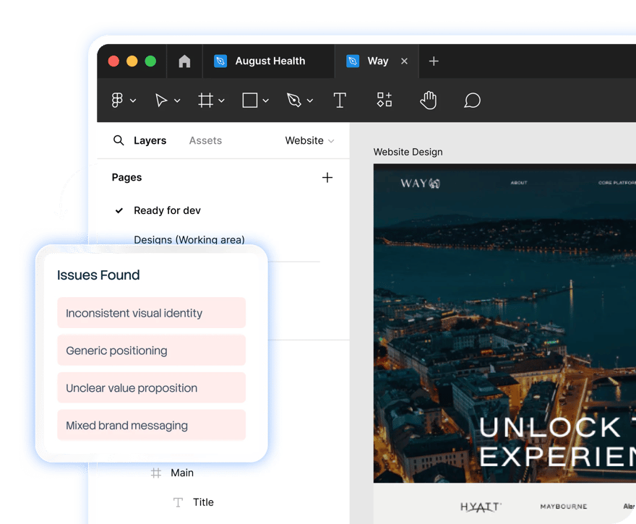Select the Website Design frame label
Image resolution: width=636 pixels, height=524 pixels.
click(408, 152)
